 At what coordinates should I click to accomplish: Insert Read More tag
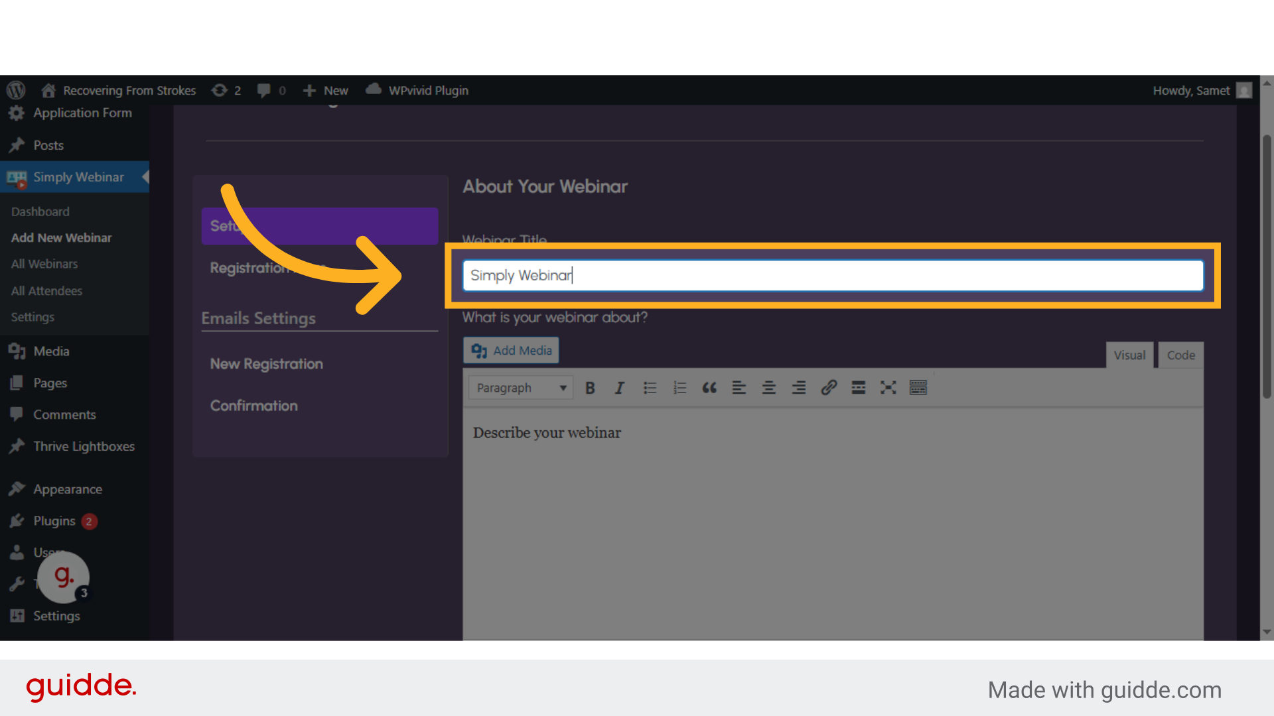(x=859, y=388)
